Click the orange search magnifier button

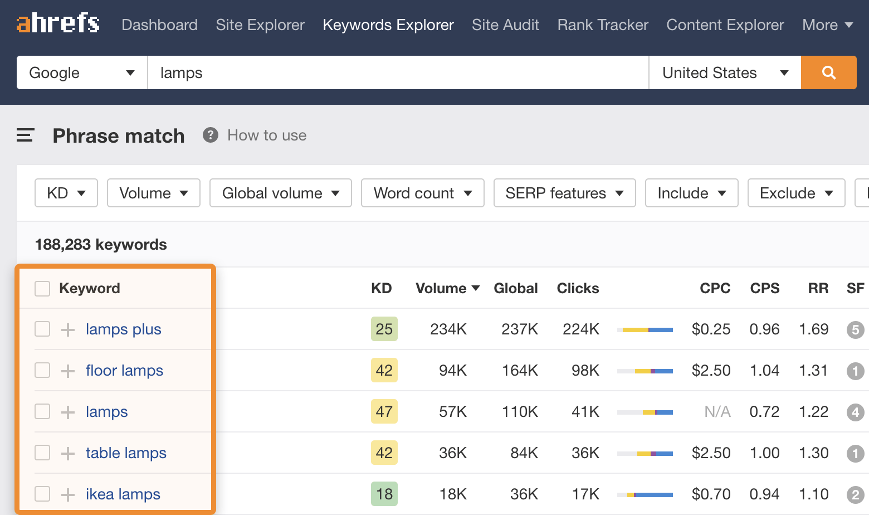tap(828, 72)
